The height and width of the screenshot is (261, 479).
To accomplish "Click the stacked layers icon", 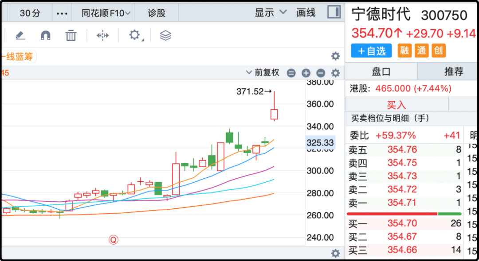I will coord(165,35).
